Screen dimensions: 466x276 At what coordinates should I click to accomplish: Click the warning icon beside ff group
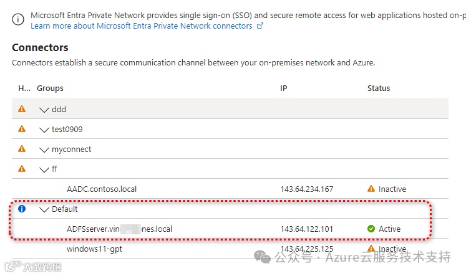click(22, 169)
